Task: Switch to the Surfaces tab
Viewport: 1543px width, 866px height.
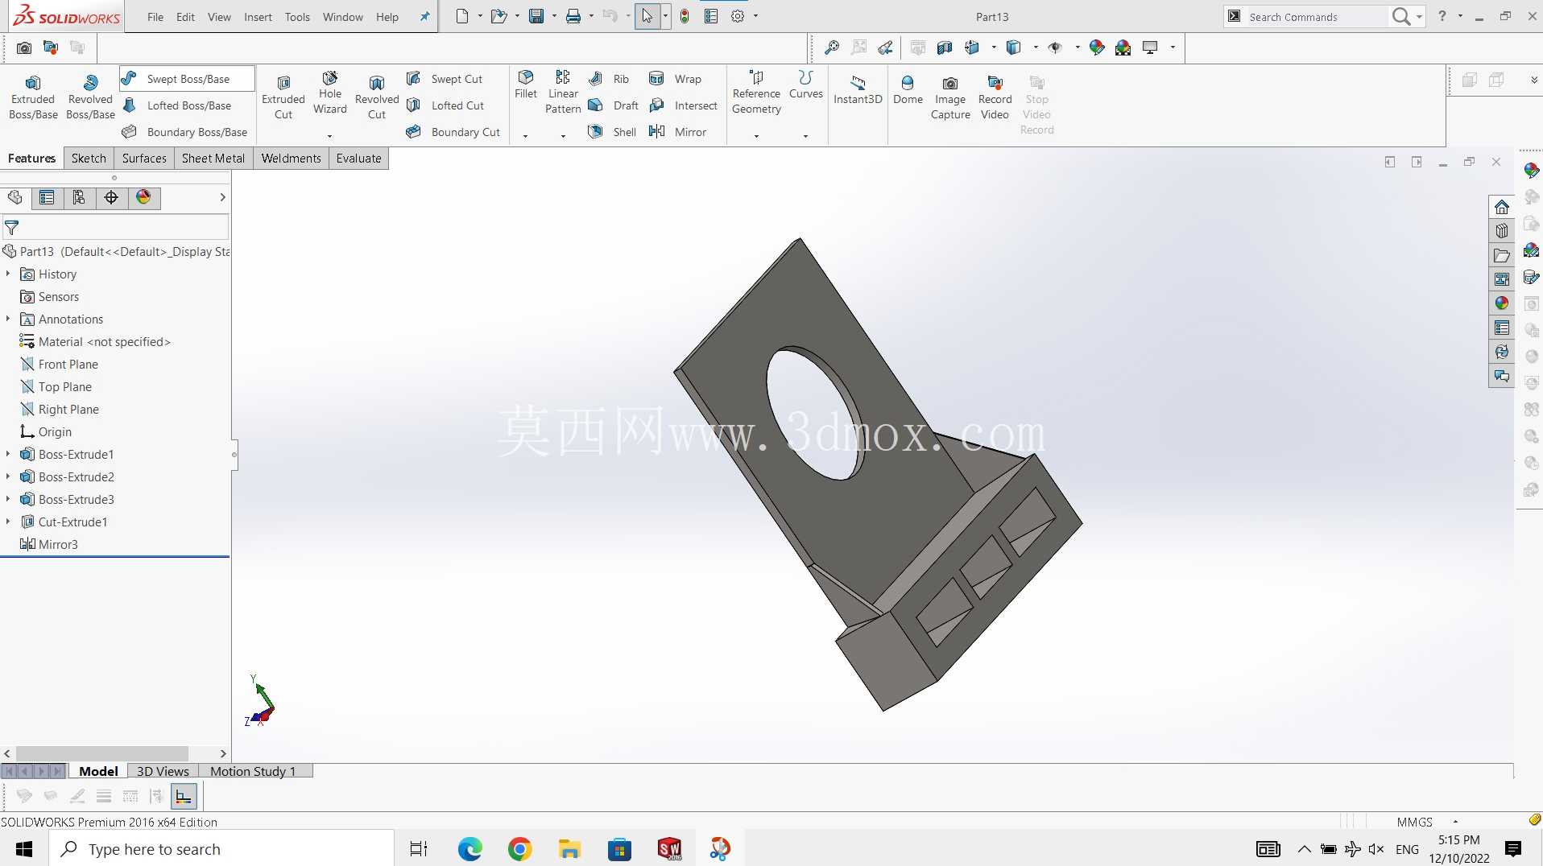Action: (x=144, y=159)
